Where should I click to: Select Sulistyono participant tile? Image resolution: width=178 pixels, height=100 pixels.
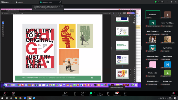pos(153,14)
